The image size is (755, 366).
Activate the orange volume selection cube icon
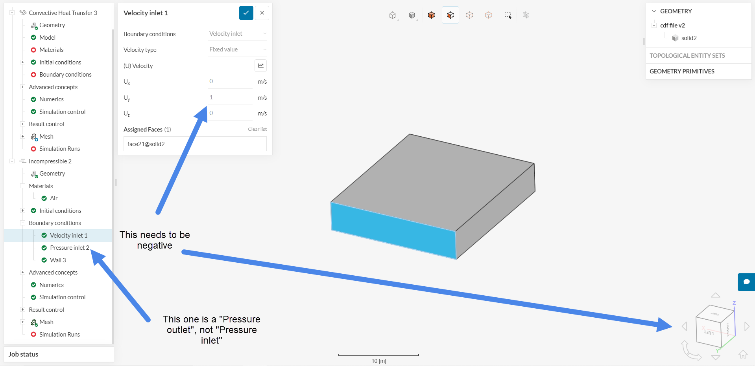coord(431,15)
